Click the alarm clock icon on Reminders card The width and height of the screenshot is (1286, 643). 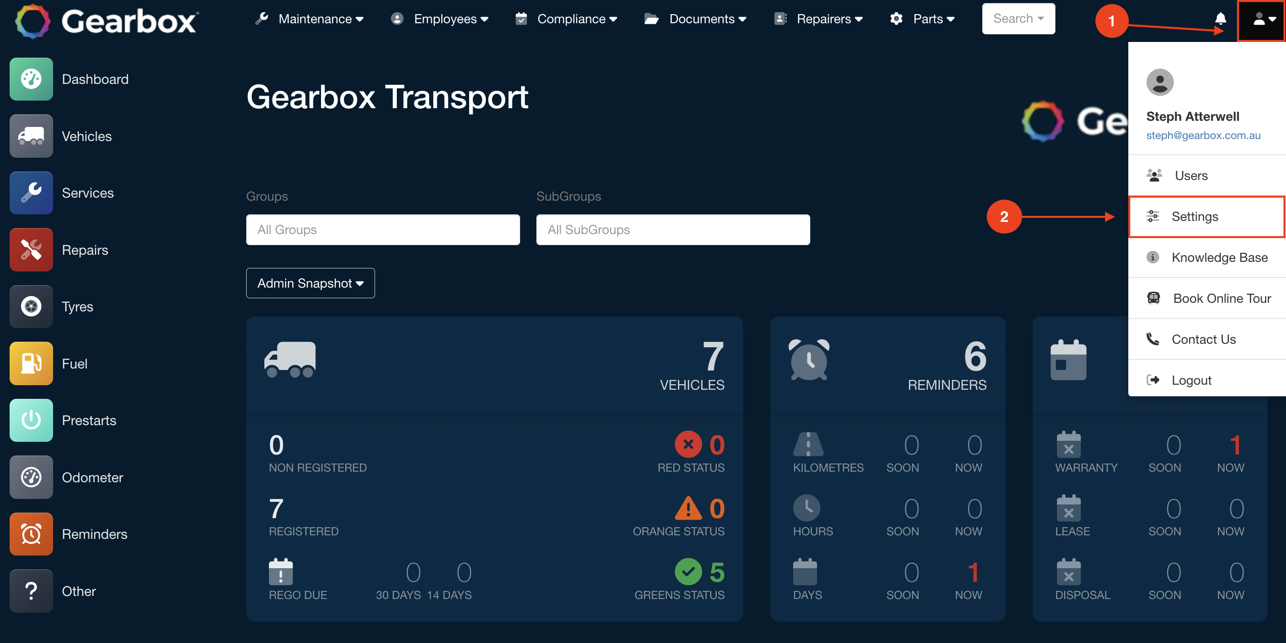809,359
